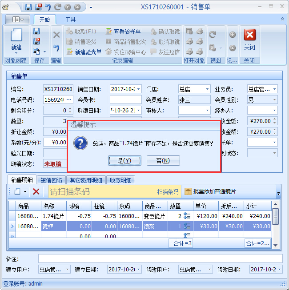Click the undo arrow in the 编辑 group
This screenshot has height=290, width=289.
coord(56,48)
